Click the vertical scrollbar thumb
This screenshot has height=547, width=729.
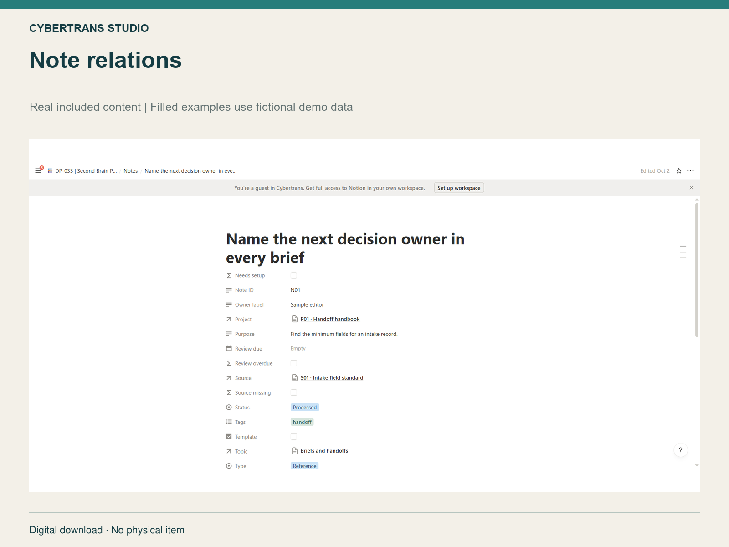(697, 270)
